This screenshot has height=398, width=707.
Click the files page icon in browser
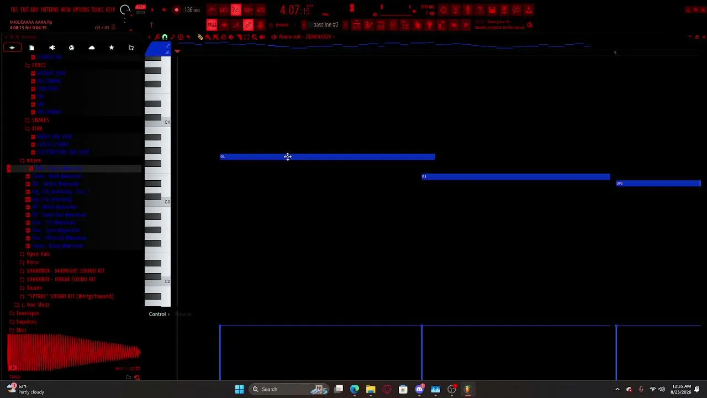pyautogui.click(x=31, y=48)
